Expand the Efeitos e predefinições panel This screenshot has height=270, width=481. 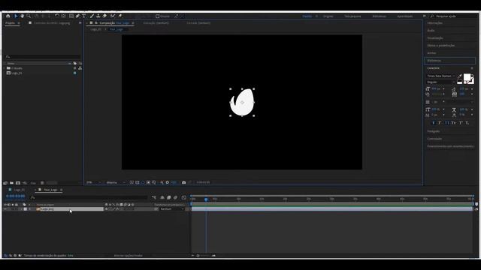[441, 46]
